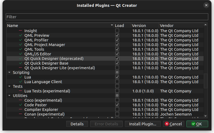Enable Qt Quick Designer Lite load checkbox
The height and width of the screenshot is (133, 214).
117,68
